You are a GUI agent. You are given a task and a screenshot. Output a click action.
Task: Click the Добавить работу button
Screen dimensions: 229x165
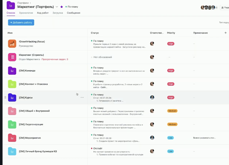21,23
